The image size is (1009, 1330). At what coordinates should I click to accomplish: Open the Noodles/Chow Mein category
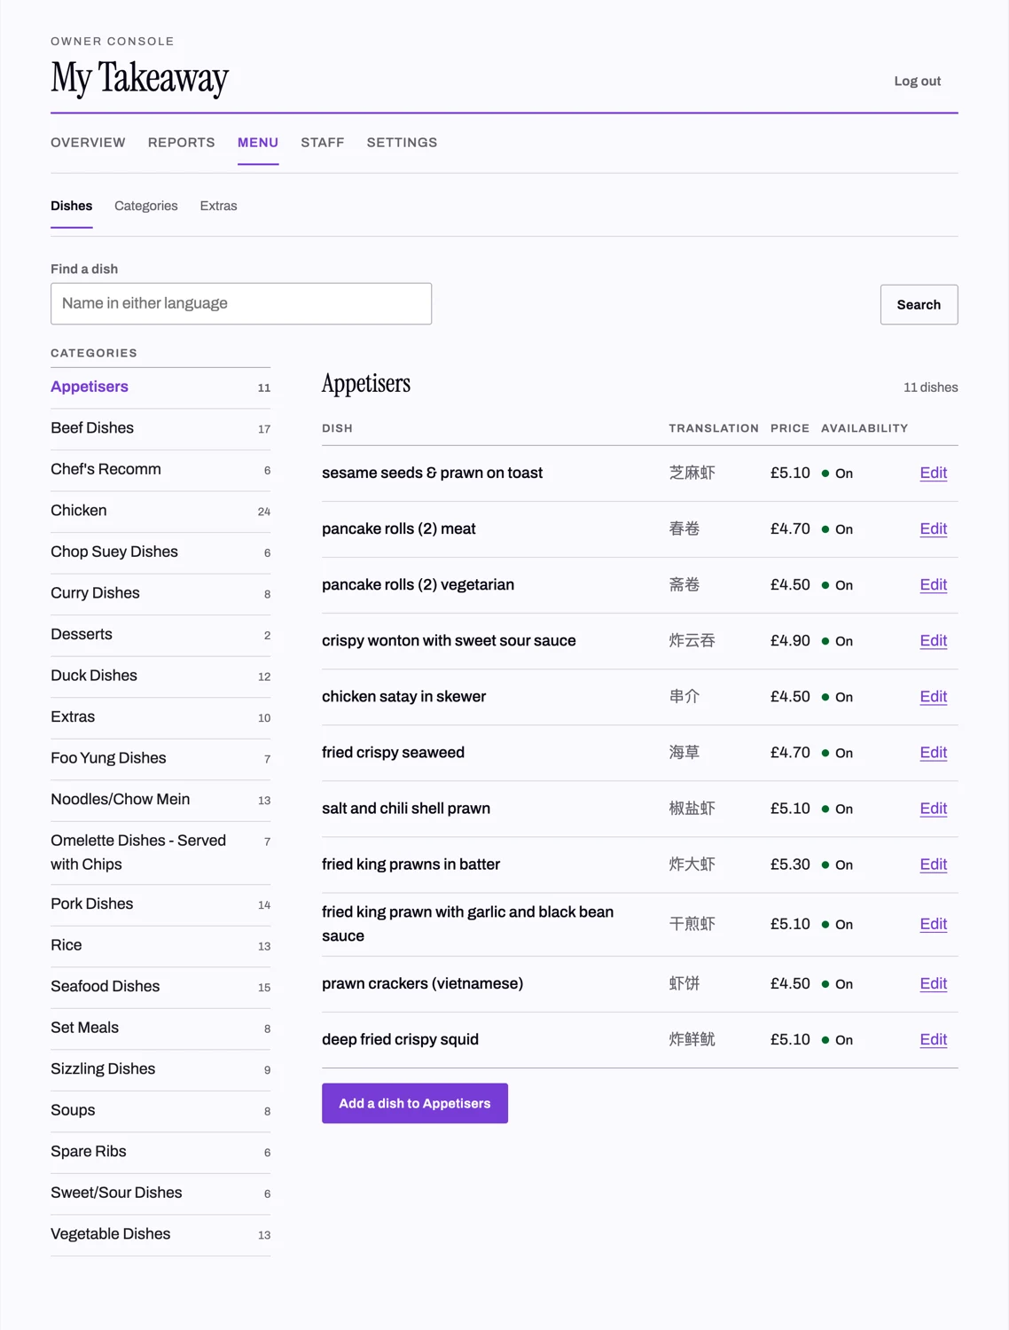pyautogui.click(x=160, y=800)
